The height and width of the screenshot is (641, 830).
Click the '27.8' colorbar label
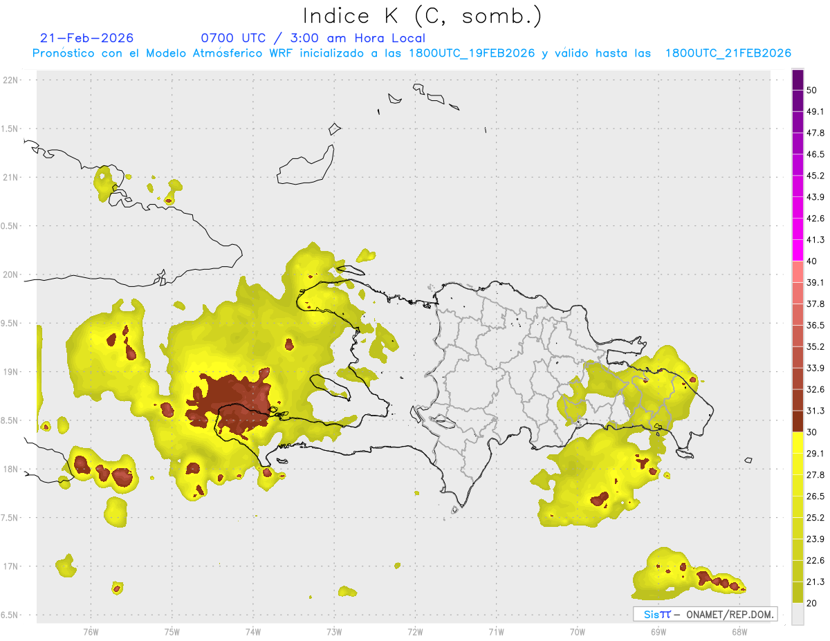[815, 475]
